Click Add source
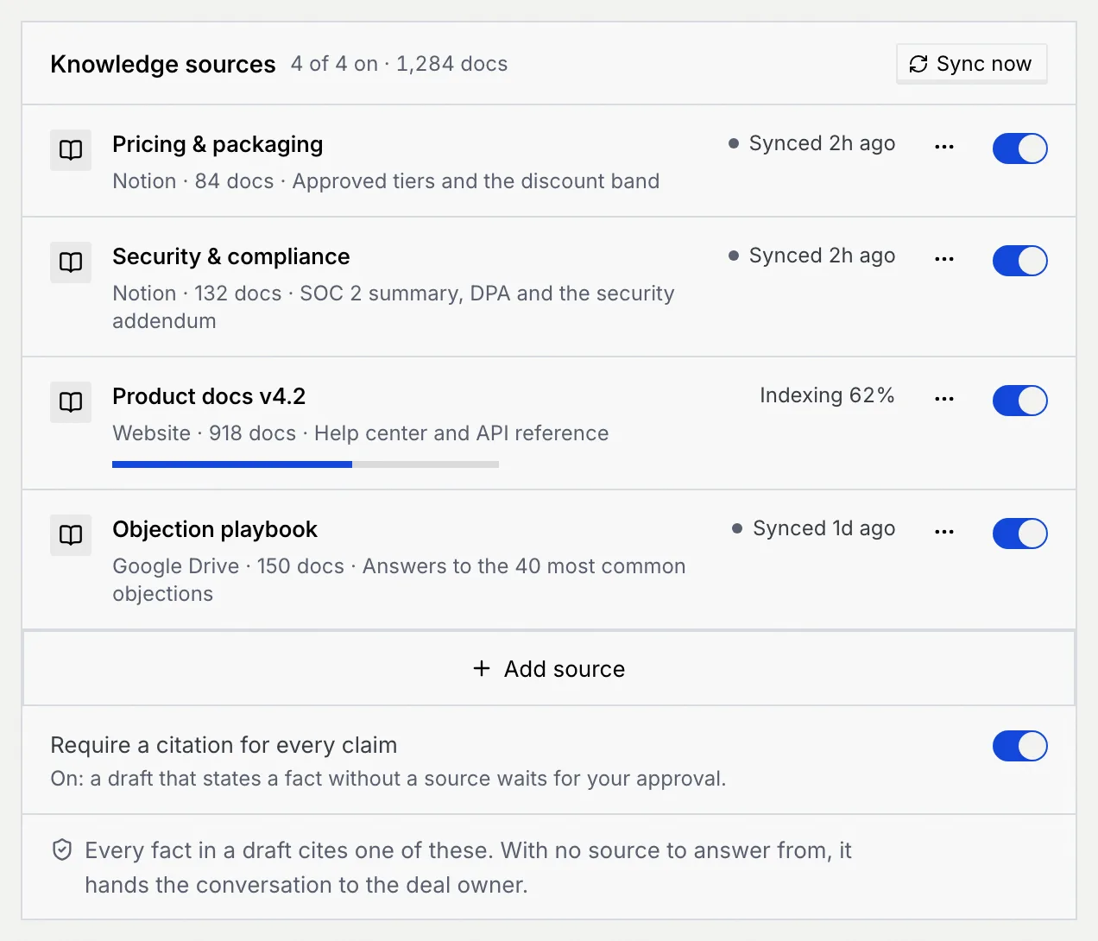The width and height of the screenshot is (1098, 941). (x=549, y=668)
